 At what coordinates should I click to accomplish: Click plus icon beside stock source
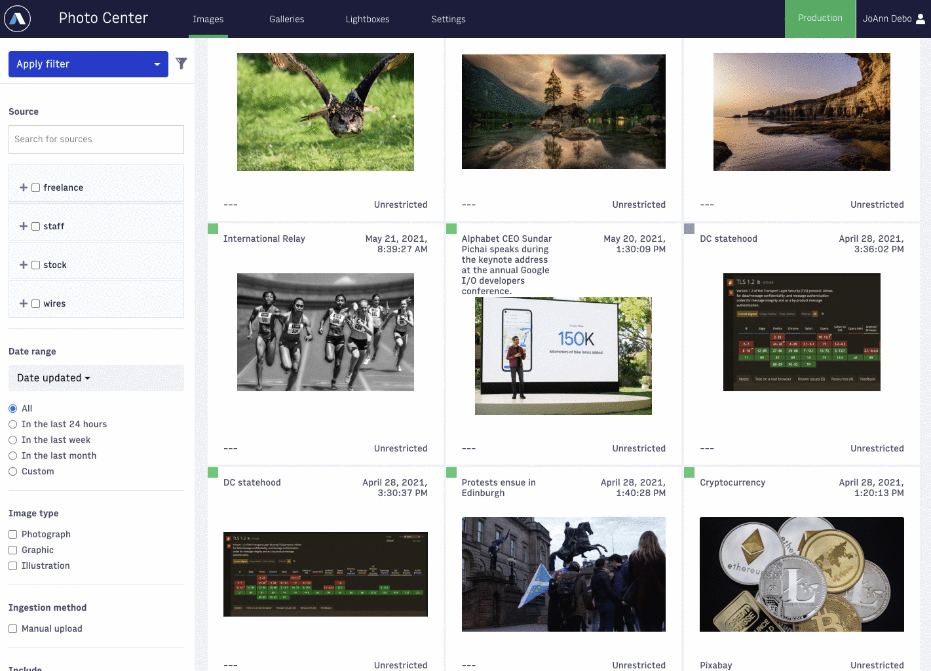click(24, 265)
